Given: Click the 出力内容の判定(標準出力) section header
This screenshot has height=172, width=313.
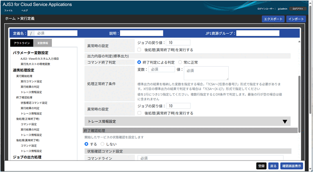Looking at the screenshot, I should 187,56.
